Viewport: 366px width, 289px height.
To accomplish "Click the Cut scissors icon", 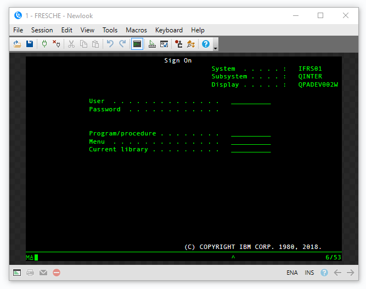I will point(71,44).
